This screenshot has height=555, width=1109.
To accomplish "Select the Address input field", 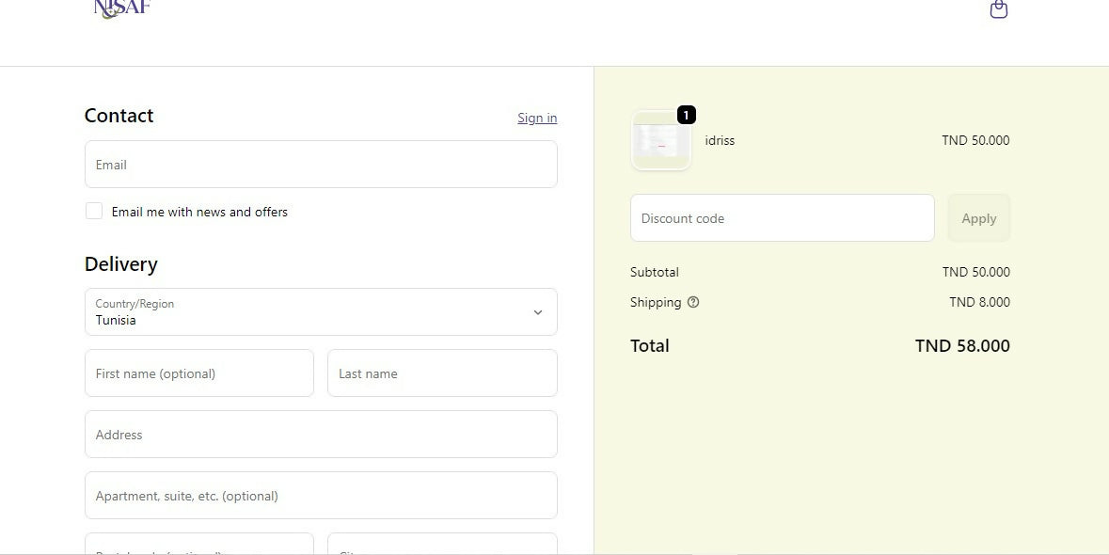I will pyautogui.click(x=321, y=435).
